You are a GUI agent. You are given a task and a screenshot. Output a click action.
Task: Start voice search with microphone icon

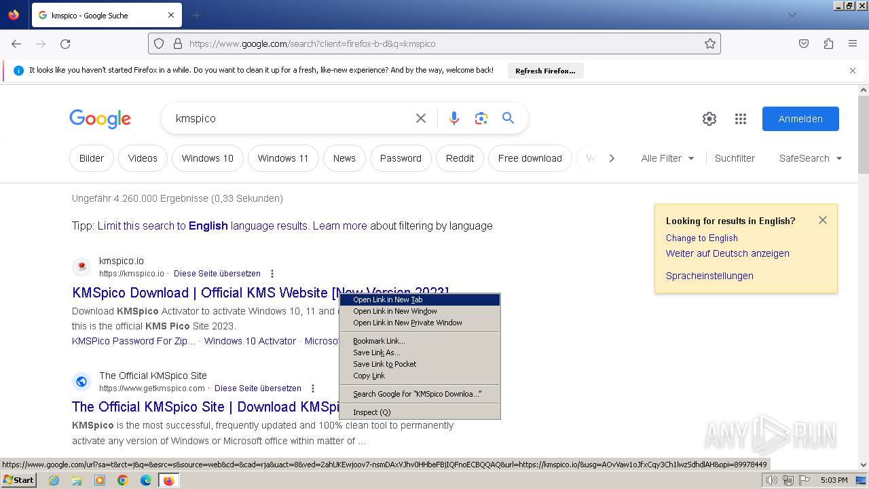[454, 118]
